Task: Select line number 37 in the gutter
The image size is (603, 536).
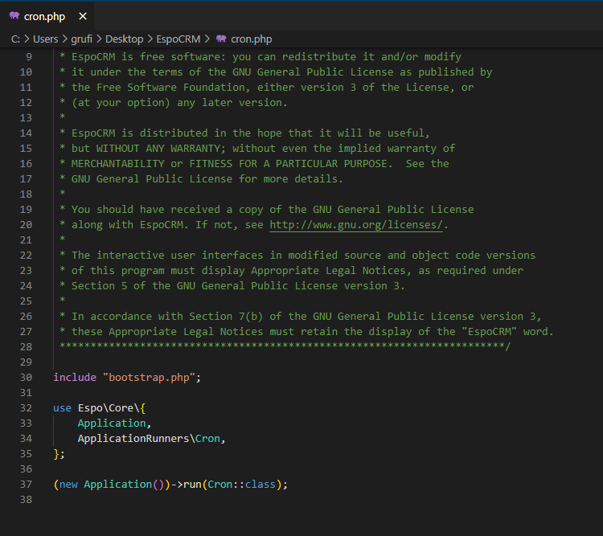Action: [x=25, y=485]
